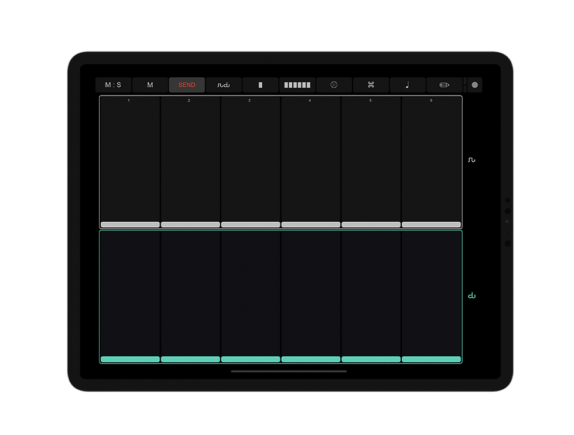Click fifth teal fader handle in lower bank
574x435 pixels.
(371, 359)
